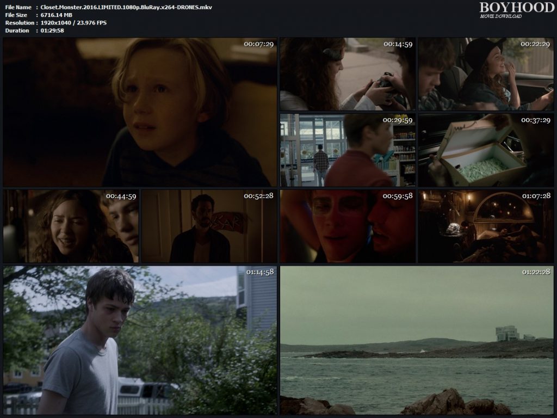Image resolution: width=557 pixels, height=418 pixels.
Task: Select the 00:37:29 thumbnail showing an open box
Action: coord(486,150)
